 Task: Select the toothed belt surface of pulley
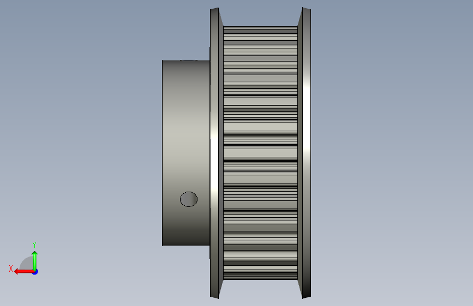coord(260,152)
